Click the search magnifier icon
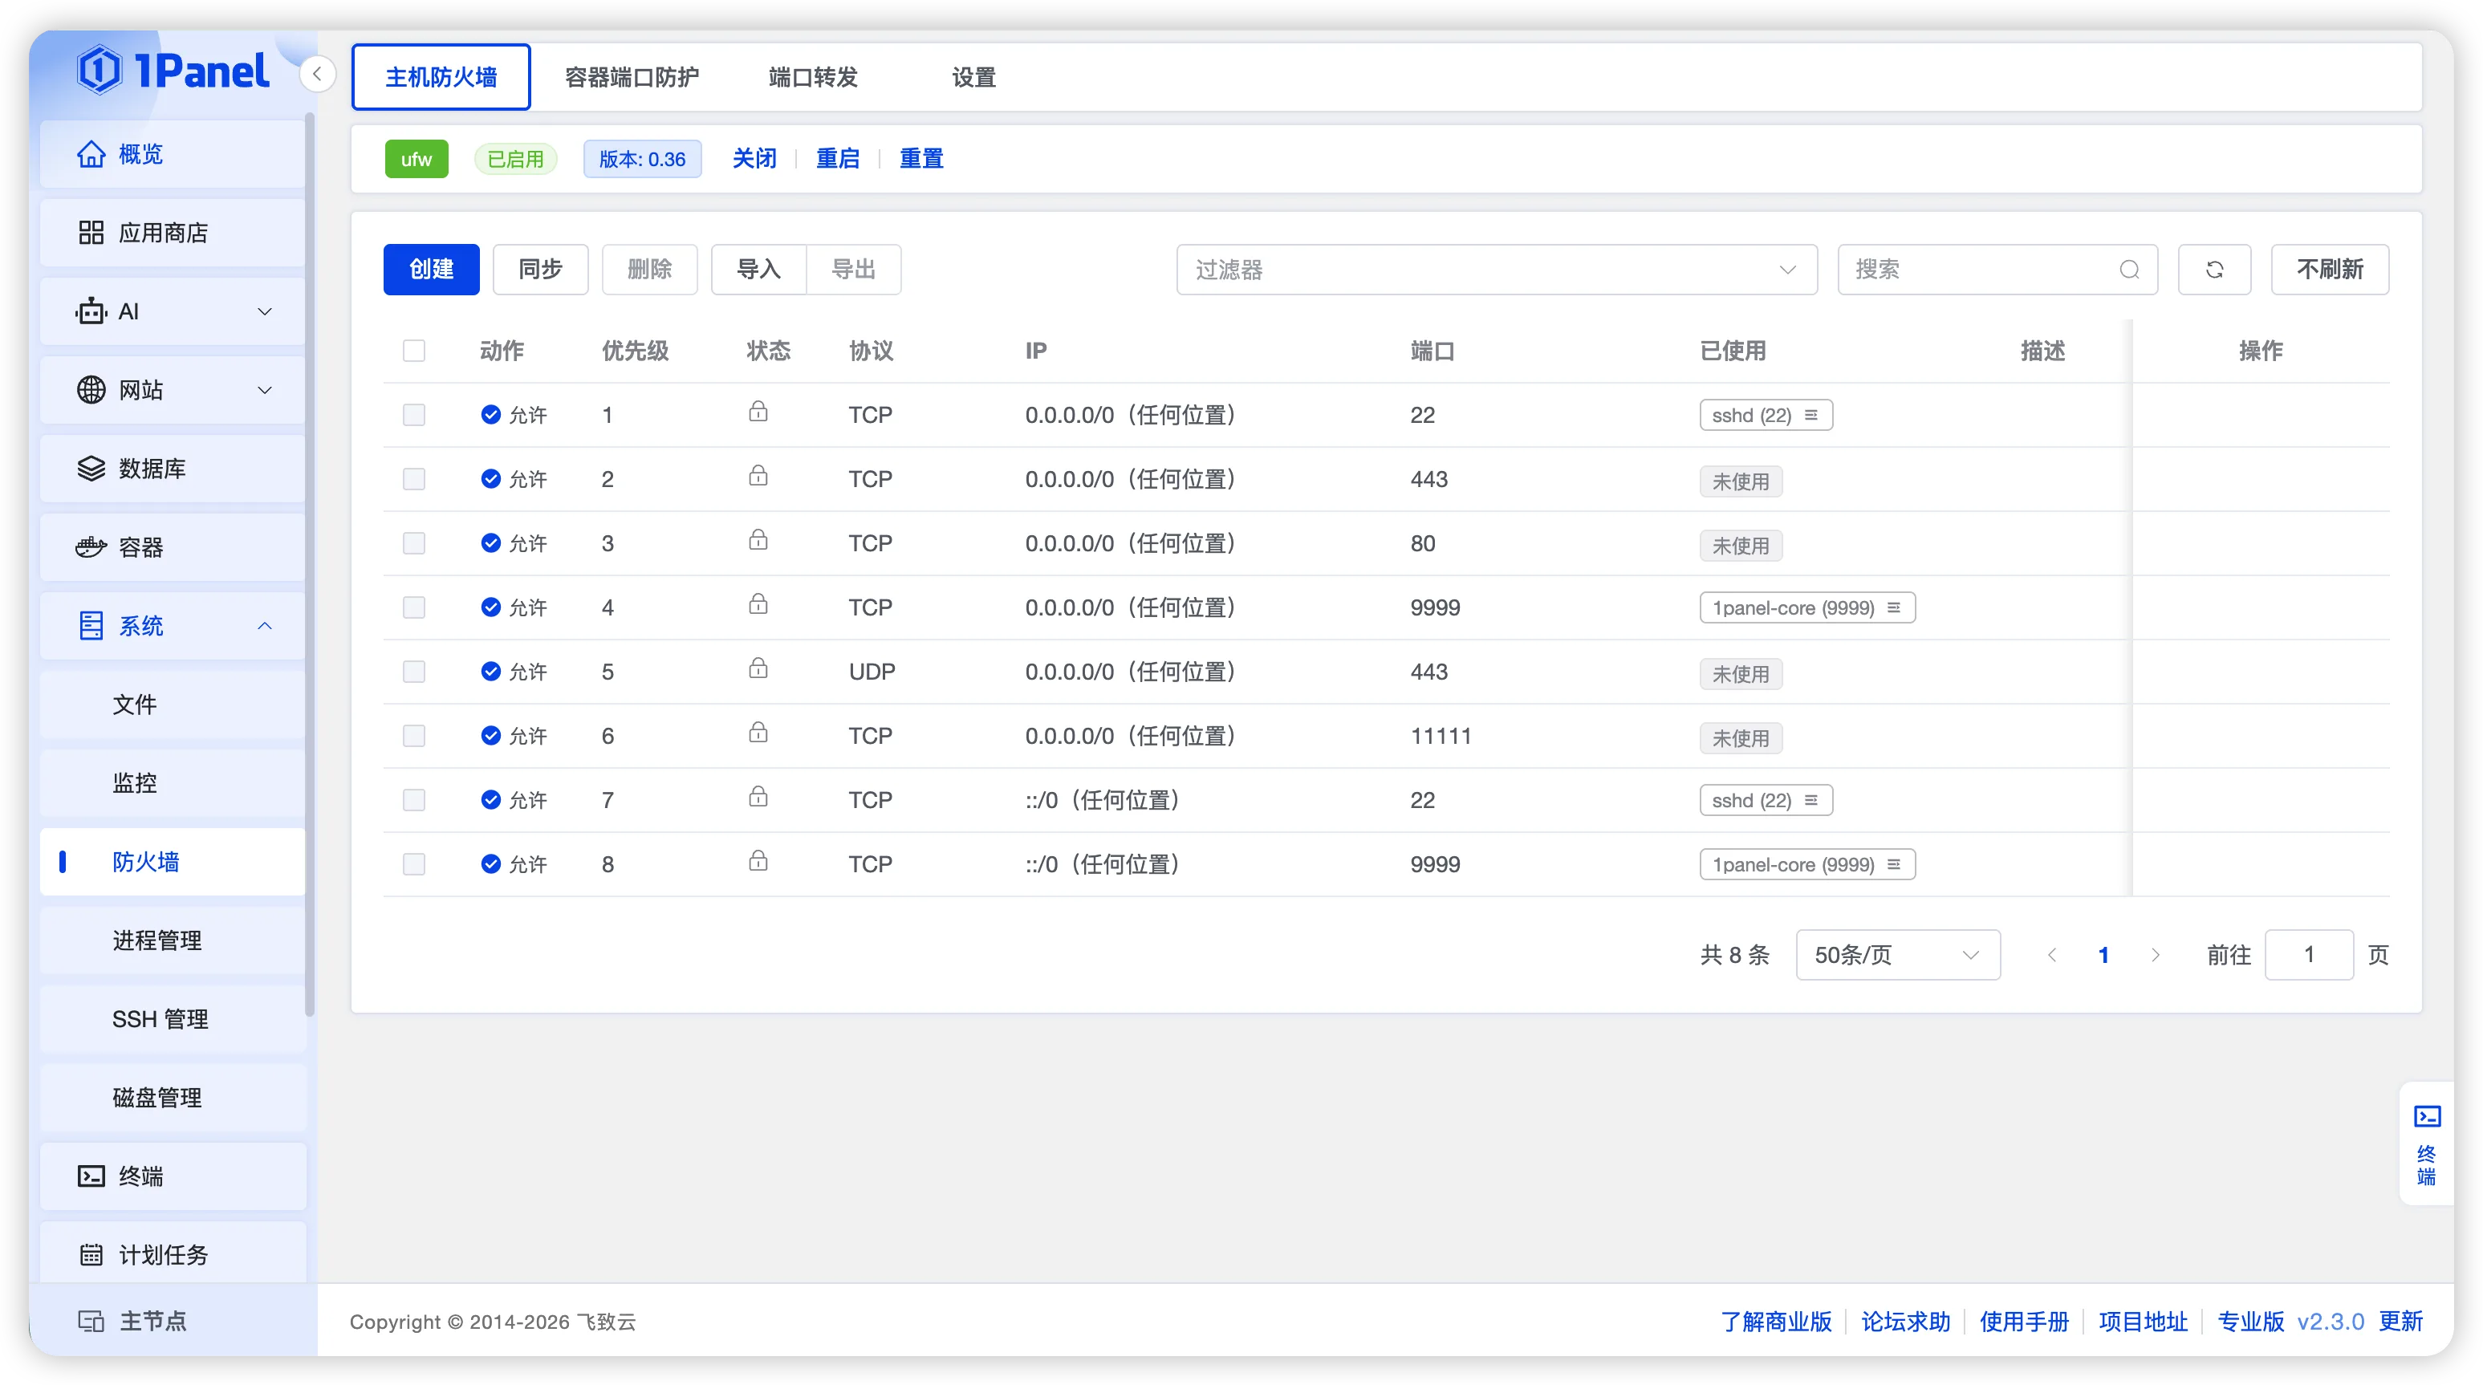Screen dimensions: 2483x1385 (2129, 270)
